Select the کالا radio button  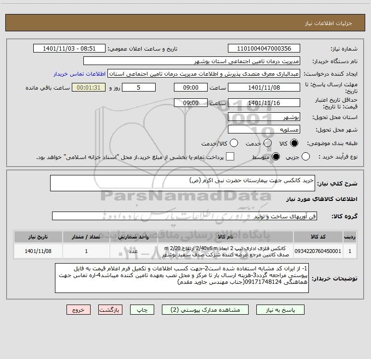tap(294, 143)
